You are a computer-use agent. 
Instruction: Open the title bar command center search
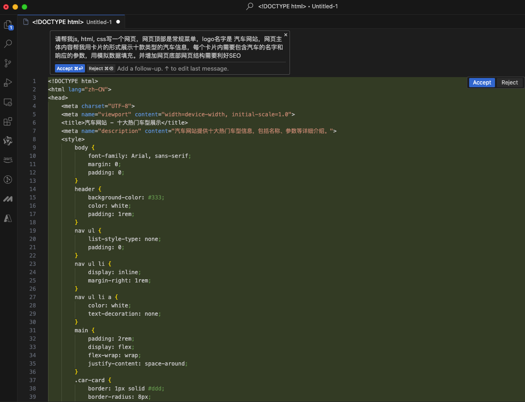pyautogui.click(x=293, y=6)
